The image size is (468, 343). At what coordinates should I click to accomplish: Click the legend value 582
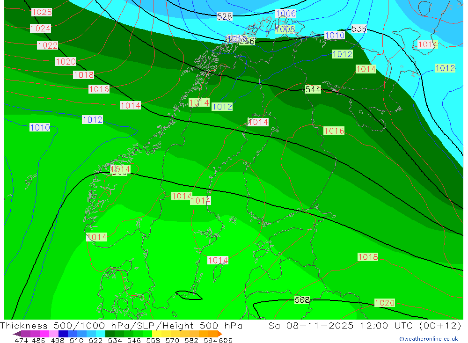point(191,340)
